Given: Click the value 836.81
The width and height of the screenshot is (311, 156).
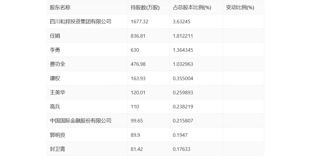Looking at the screenshot, I should tap(138, 36).
